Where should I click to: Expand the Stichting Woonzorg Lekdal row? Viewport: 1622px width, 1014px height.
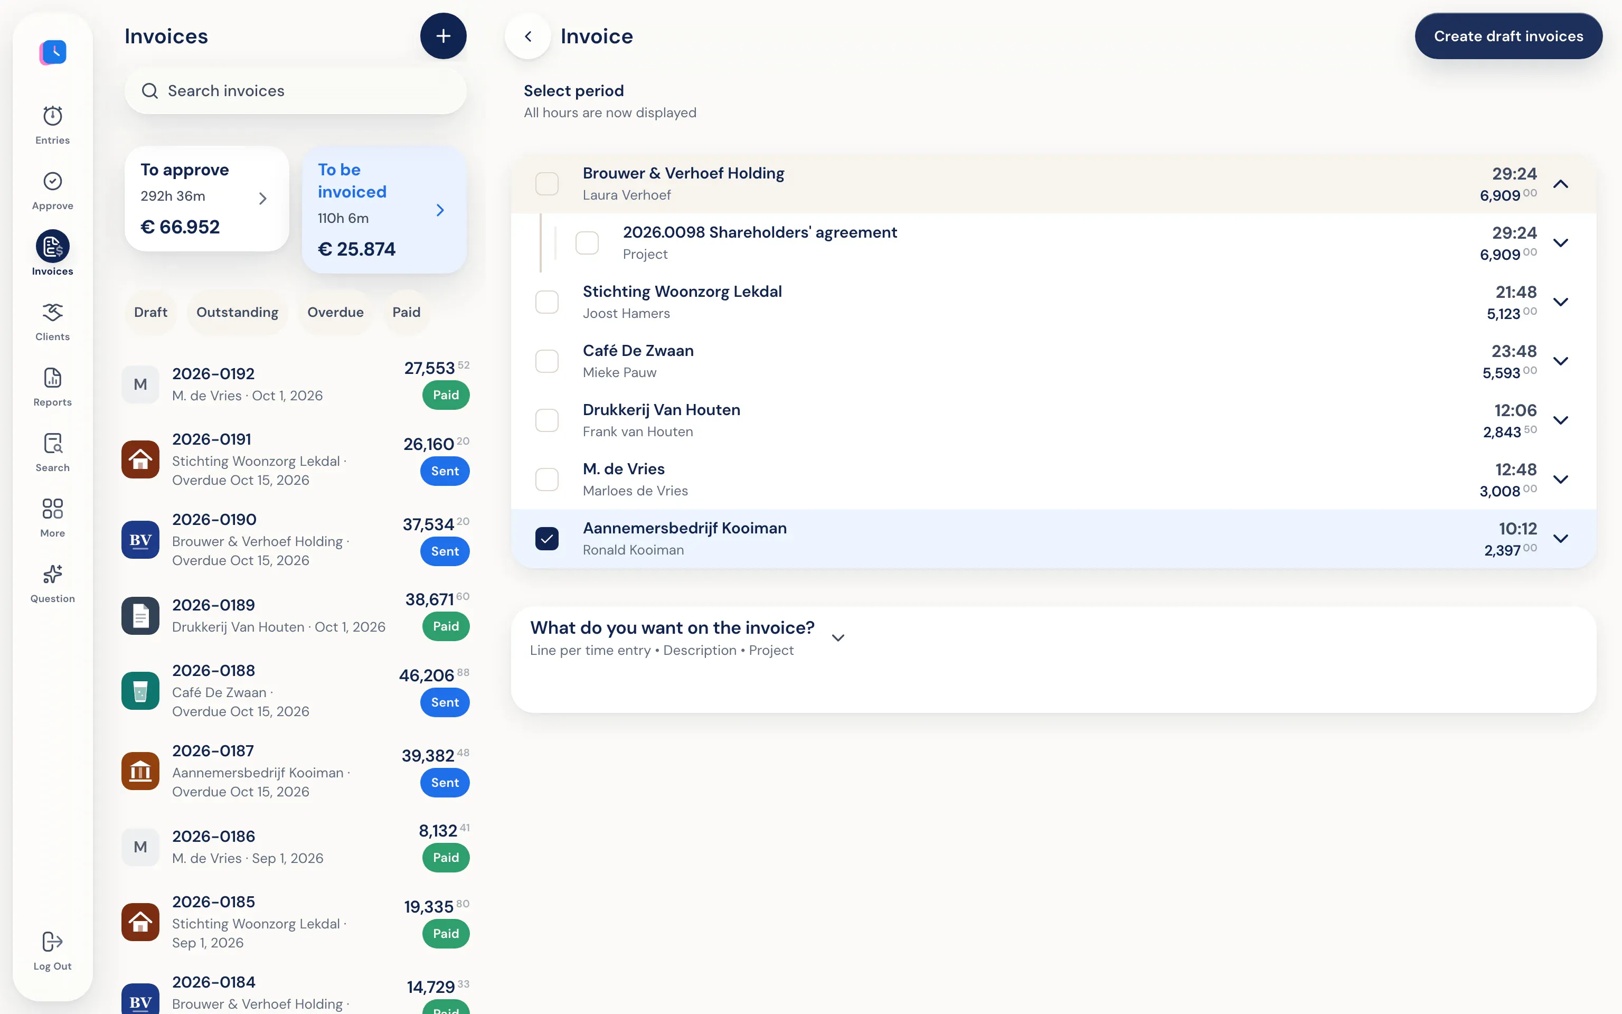(1560, 302)
